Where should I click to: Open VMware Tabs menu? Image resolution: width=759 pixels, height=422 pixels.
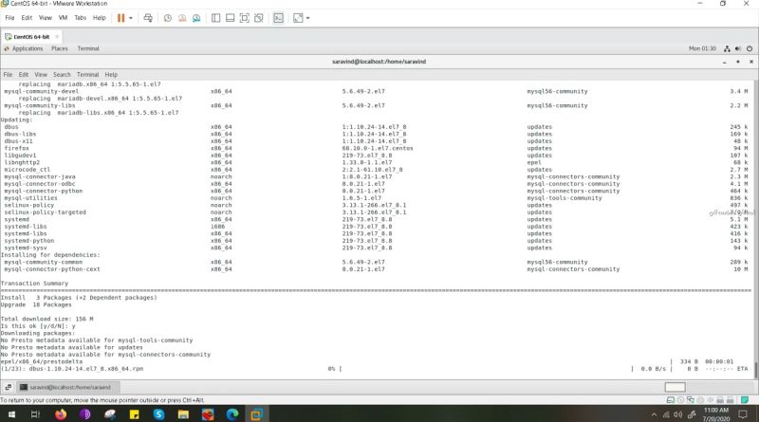pos(80,18)
